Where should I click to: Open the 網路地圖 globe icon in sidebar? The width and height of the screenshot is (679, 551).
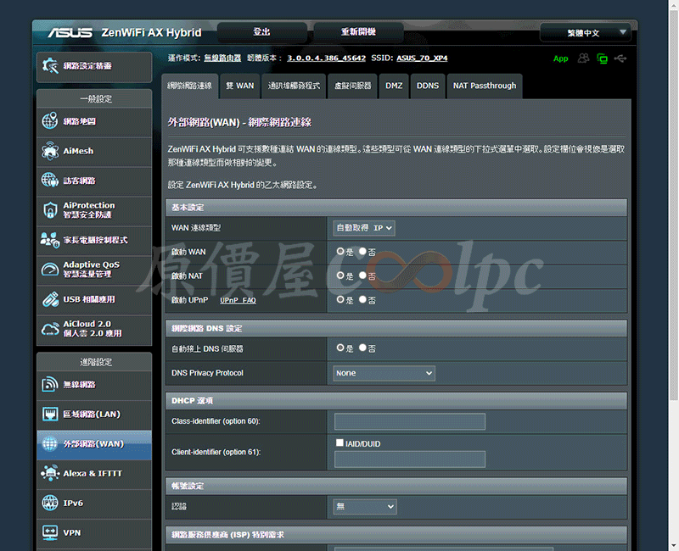click(50, 120)
